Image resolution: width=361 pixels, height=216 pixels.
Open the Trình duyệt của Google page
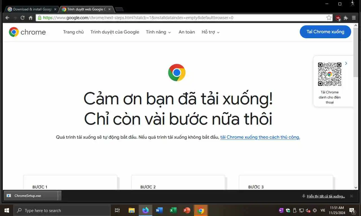tap(115, 32)
